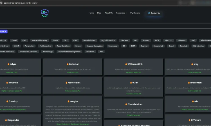This screenshot has width=211, height=126.
Task: Select the Request Smuggling filter tag
Action: tap(95, 46)
